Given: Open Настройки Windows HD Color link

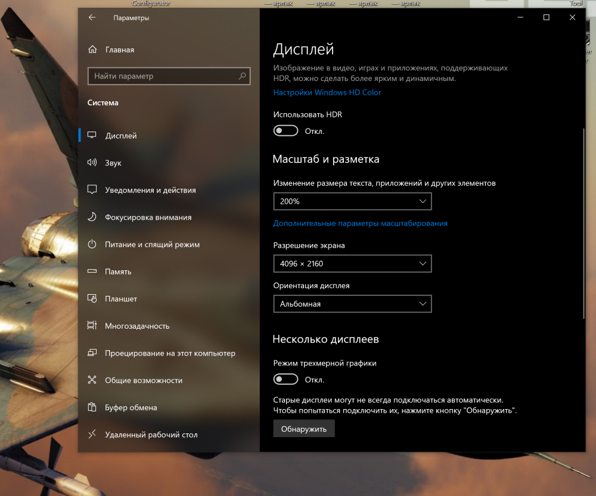Looking at the screenshot, I should pos(327,92).
